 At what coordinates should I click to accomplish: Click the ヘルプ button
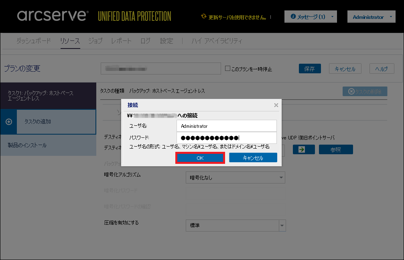click(x=381, y=69)
